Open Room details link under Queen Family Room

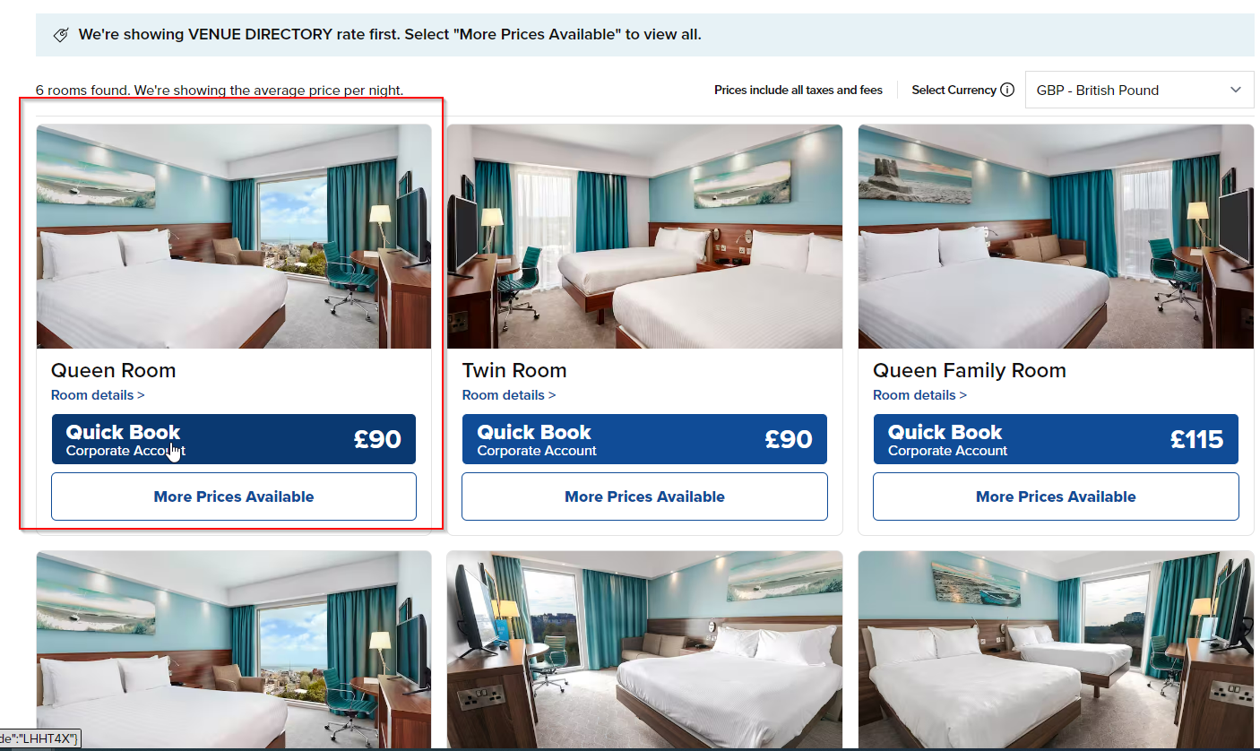pyautogui.click(x=919, y=395)
